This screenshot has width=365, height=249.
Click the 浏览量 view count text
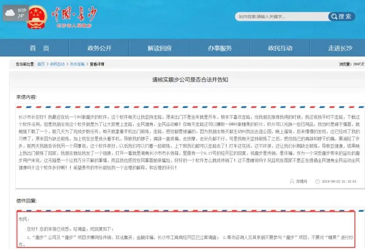[351, 64]
